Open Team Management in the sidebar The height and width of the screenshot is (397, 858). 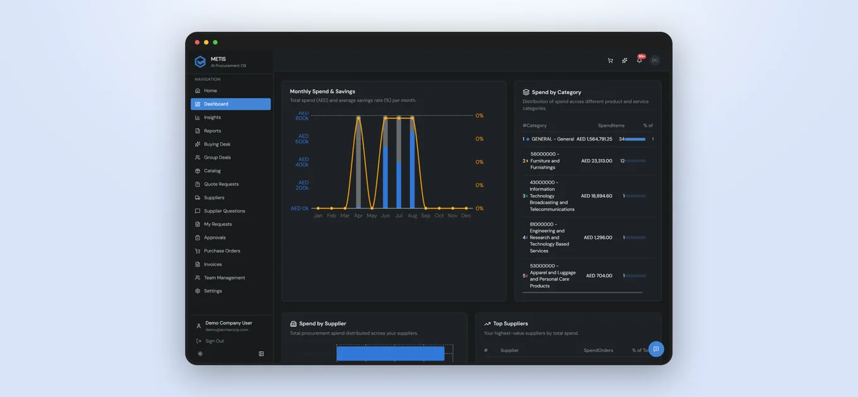click(x=231, y=278)
